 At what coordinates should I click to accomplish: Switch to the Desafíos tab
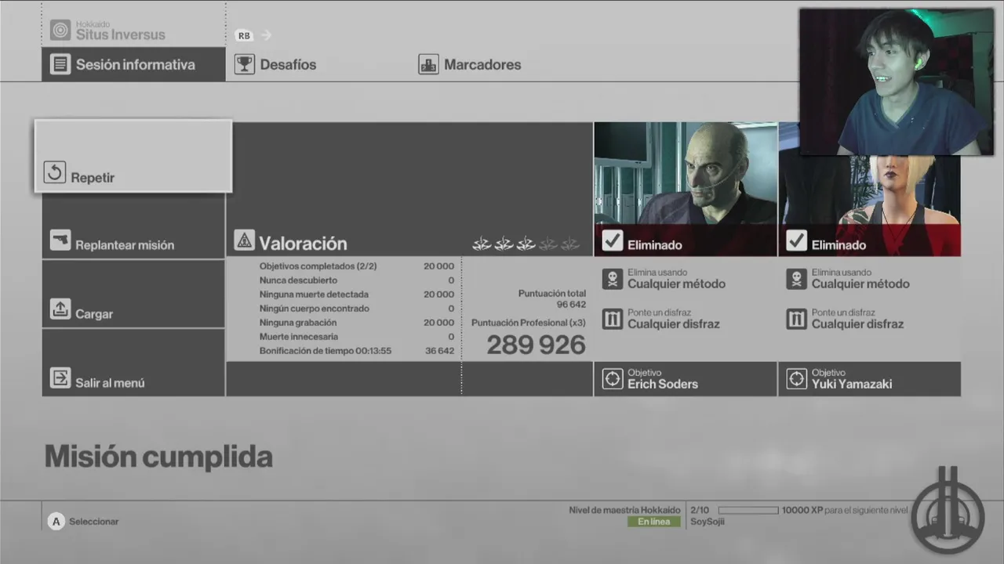[276, 64]
